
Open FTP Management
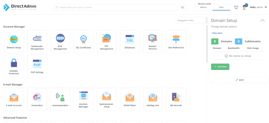pyautogui.click(x=107, y=42)
